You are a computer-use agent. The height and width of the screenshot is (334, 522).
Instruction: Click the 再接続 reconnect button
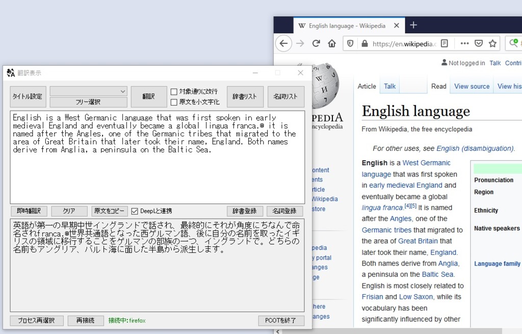[86, 321]
